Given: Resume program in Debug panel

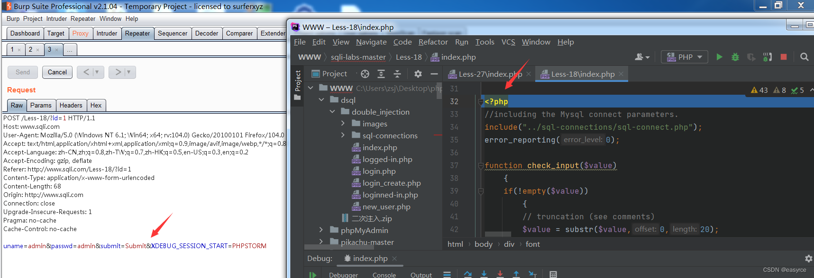Looking at the screenshot, I should (312, 275).
